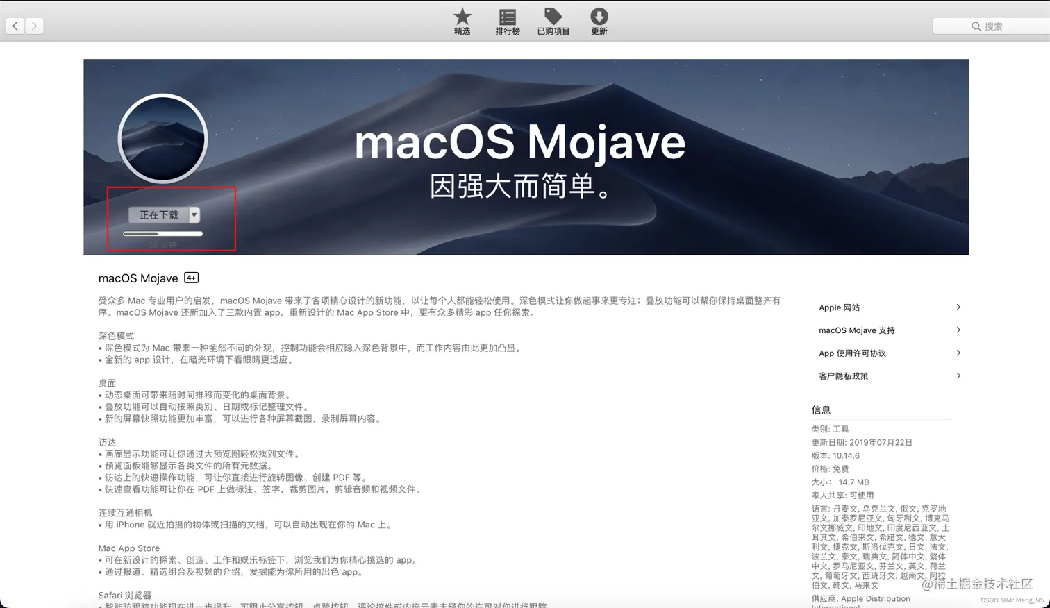
Task: Open the 客户隐私政策 link
Action: click(843, 376)
